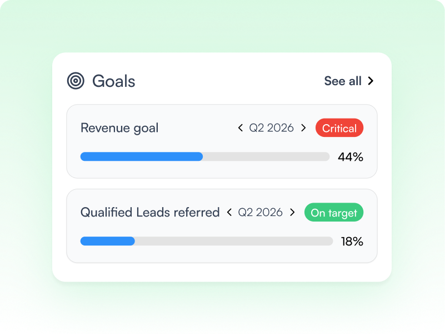The image size is (445, 334).
Task: Click the Q2 2026 label in Revenue goal
Action: pyautogui.click(x=271, y=128)
